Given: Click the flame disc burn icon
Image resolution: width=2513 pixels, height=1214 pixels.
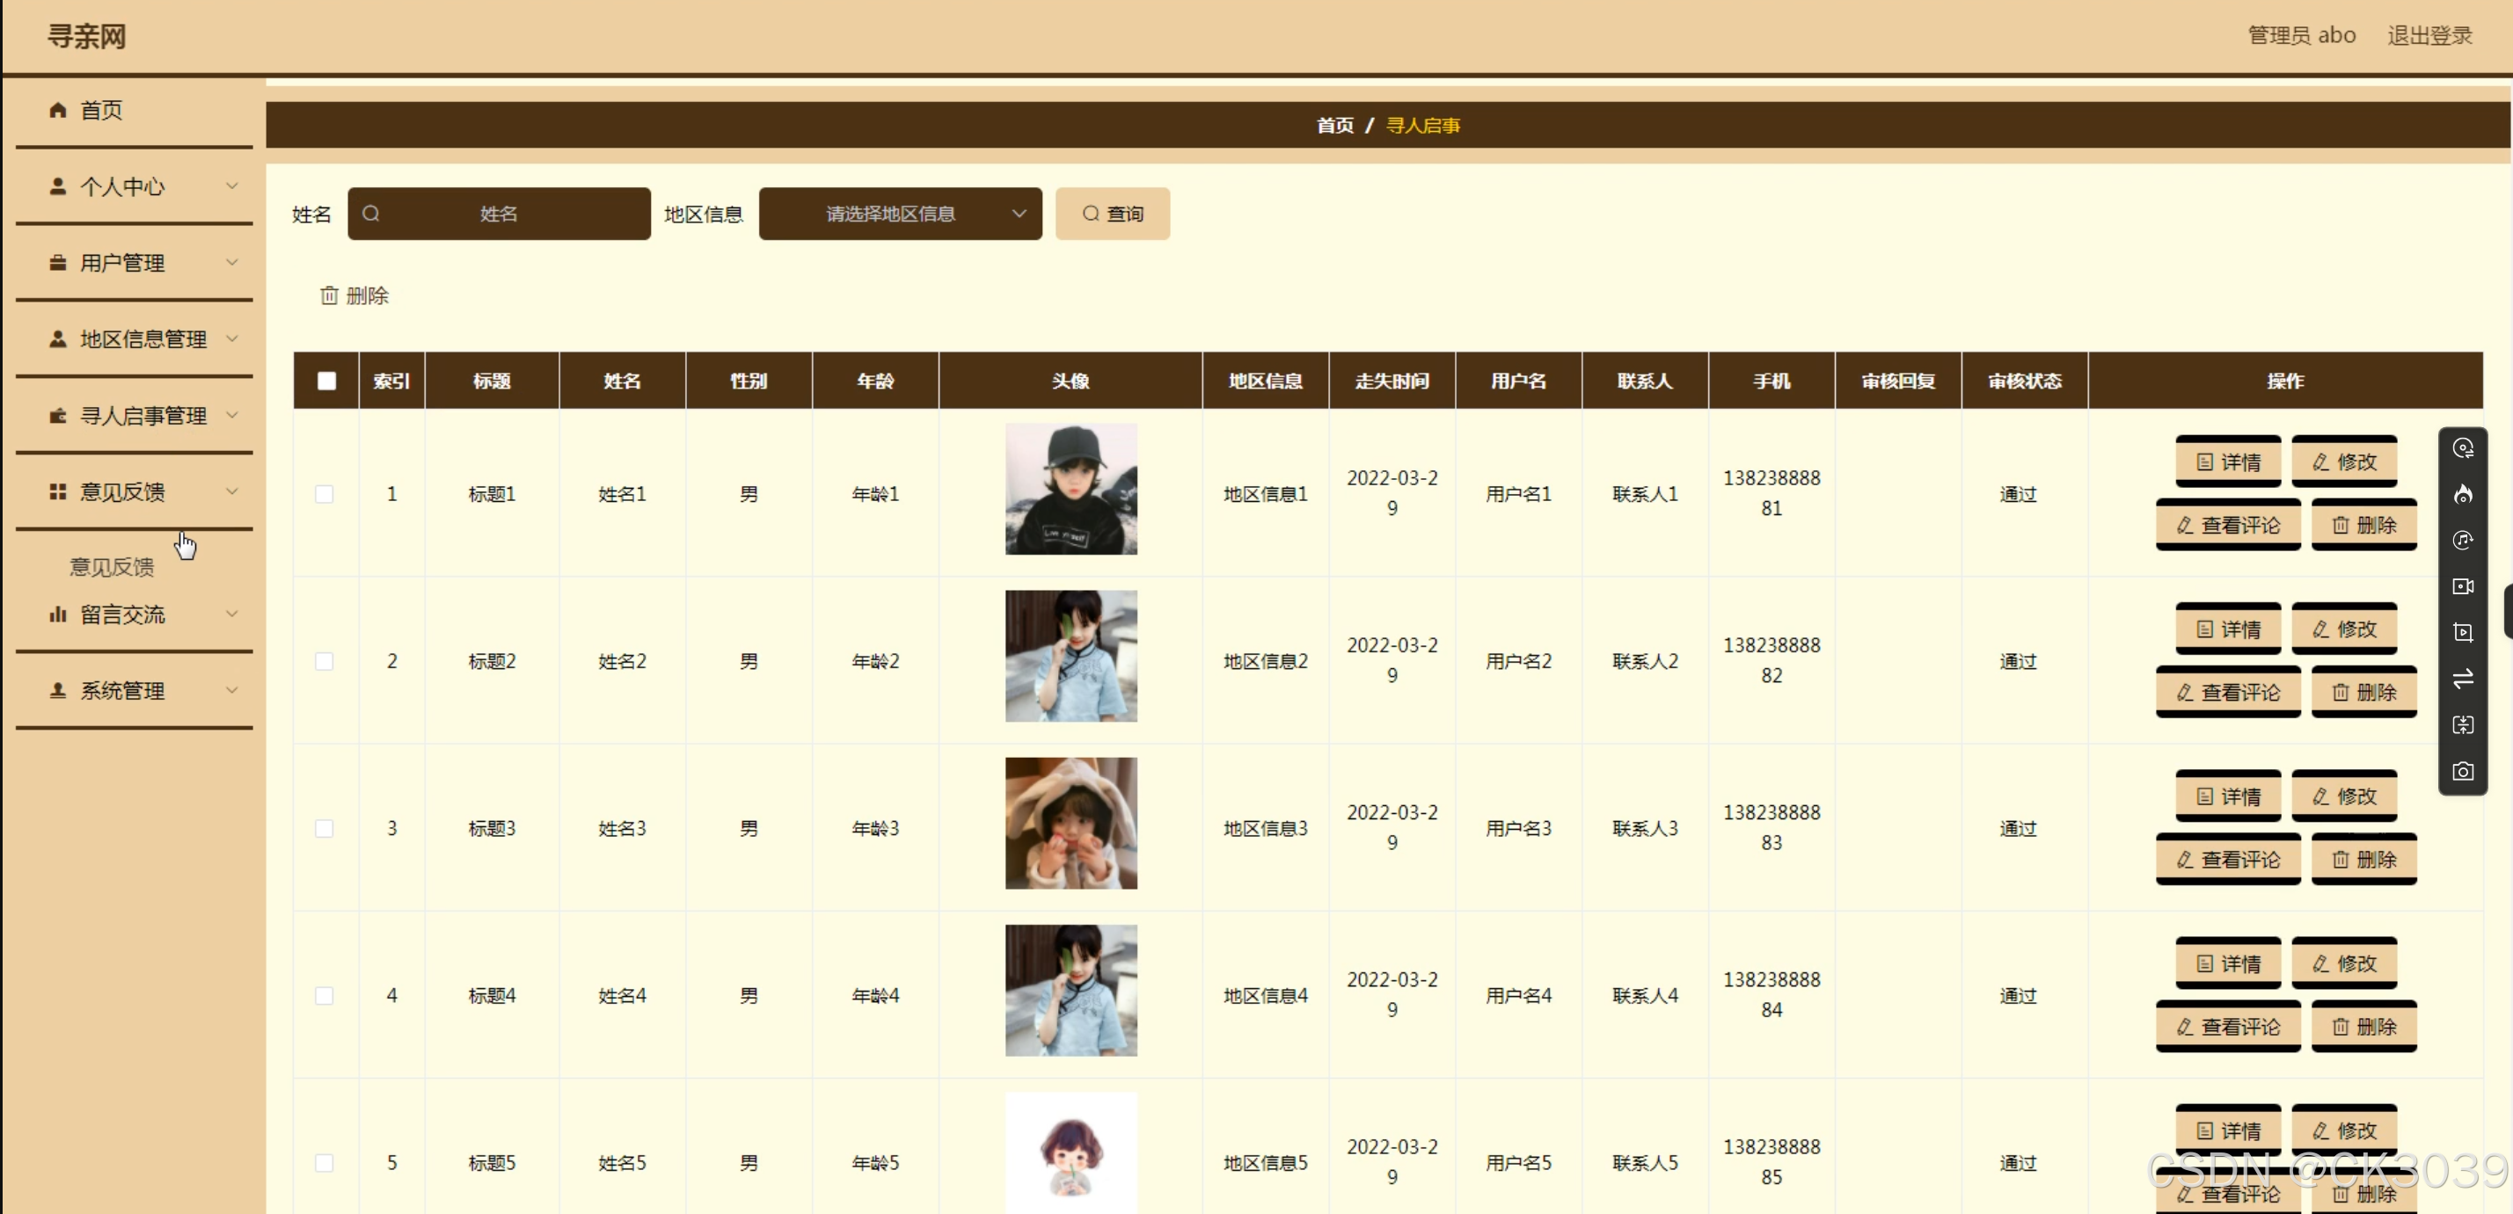Looking at the screenshot, I should (x=2462, y=494).
